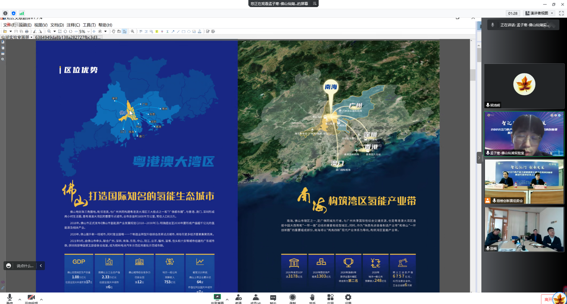Image resolution: width=567 pixels, height=304 pixels.
Task: Expand share options arrow beside 共享屏幕
Action: (x=227, y=300)
